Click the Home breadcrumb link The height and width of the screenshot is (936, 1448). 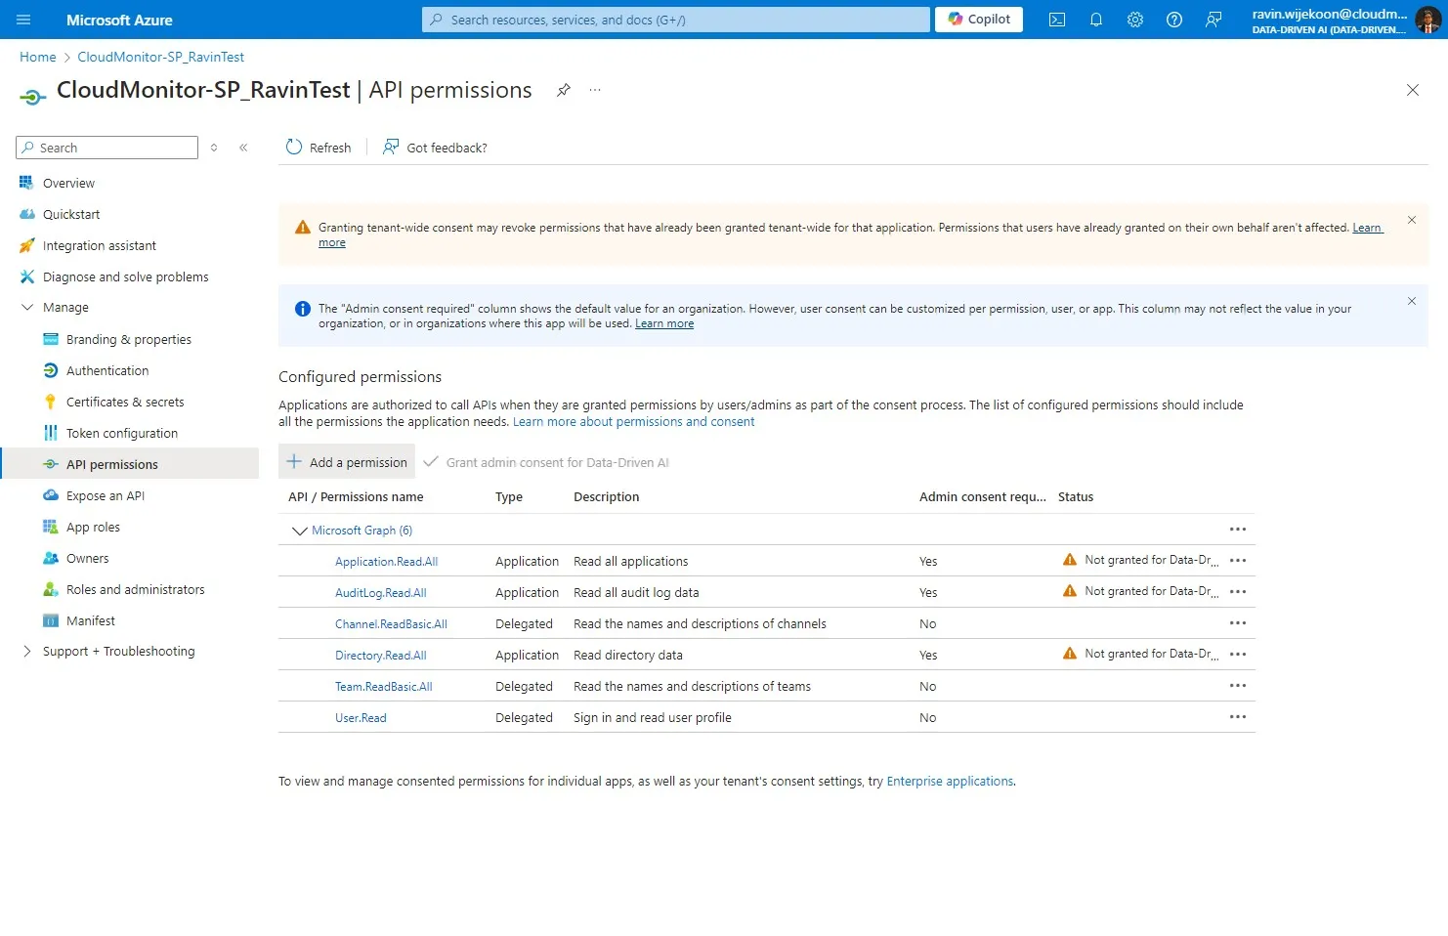38,57
